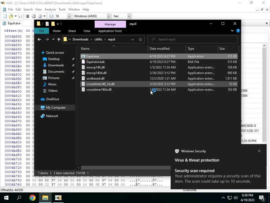
Task: Open Explorer File ribbon tab
Action: [41, 31]
